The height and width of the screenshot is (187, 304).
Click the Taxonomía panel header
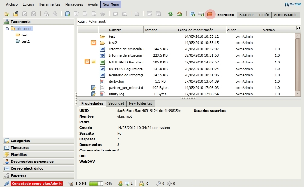[38, 22]
